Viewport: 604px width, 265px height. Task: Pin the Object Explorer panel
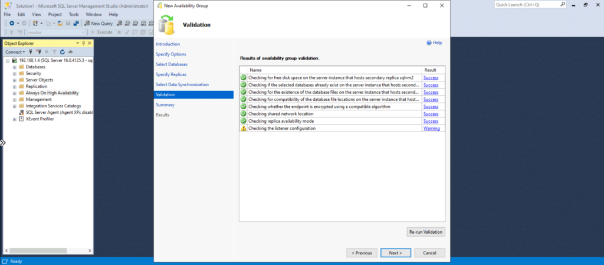tap(83, 43)
